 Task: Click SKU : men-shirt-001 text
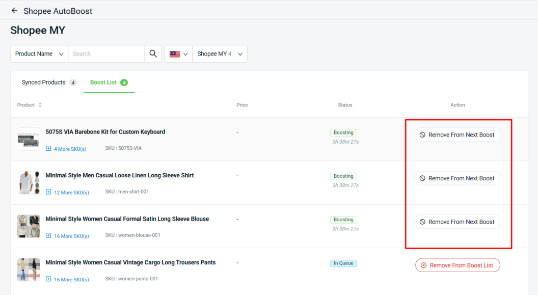127,192
